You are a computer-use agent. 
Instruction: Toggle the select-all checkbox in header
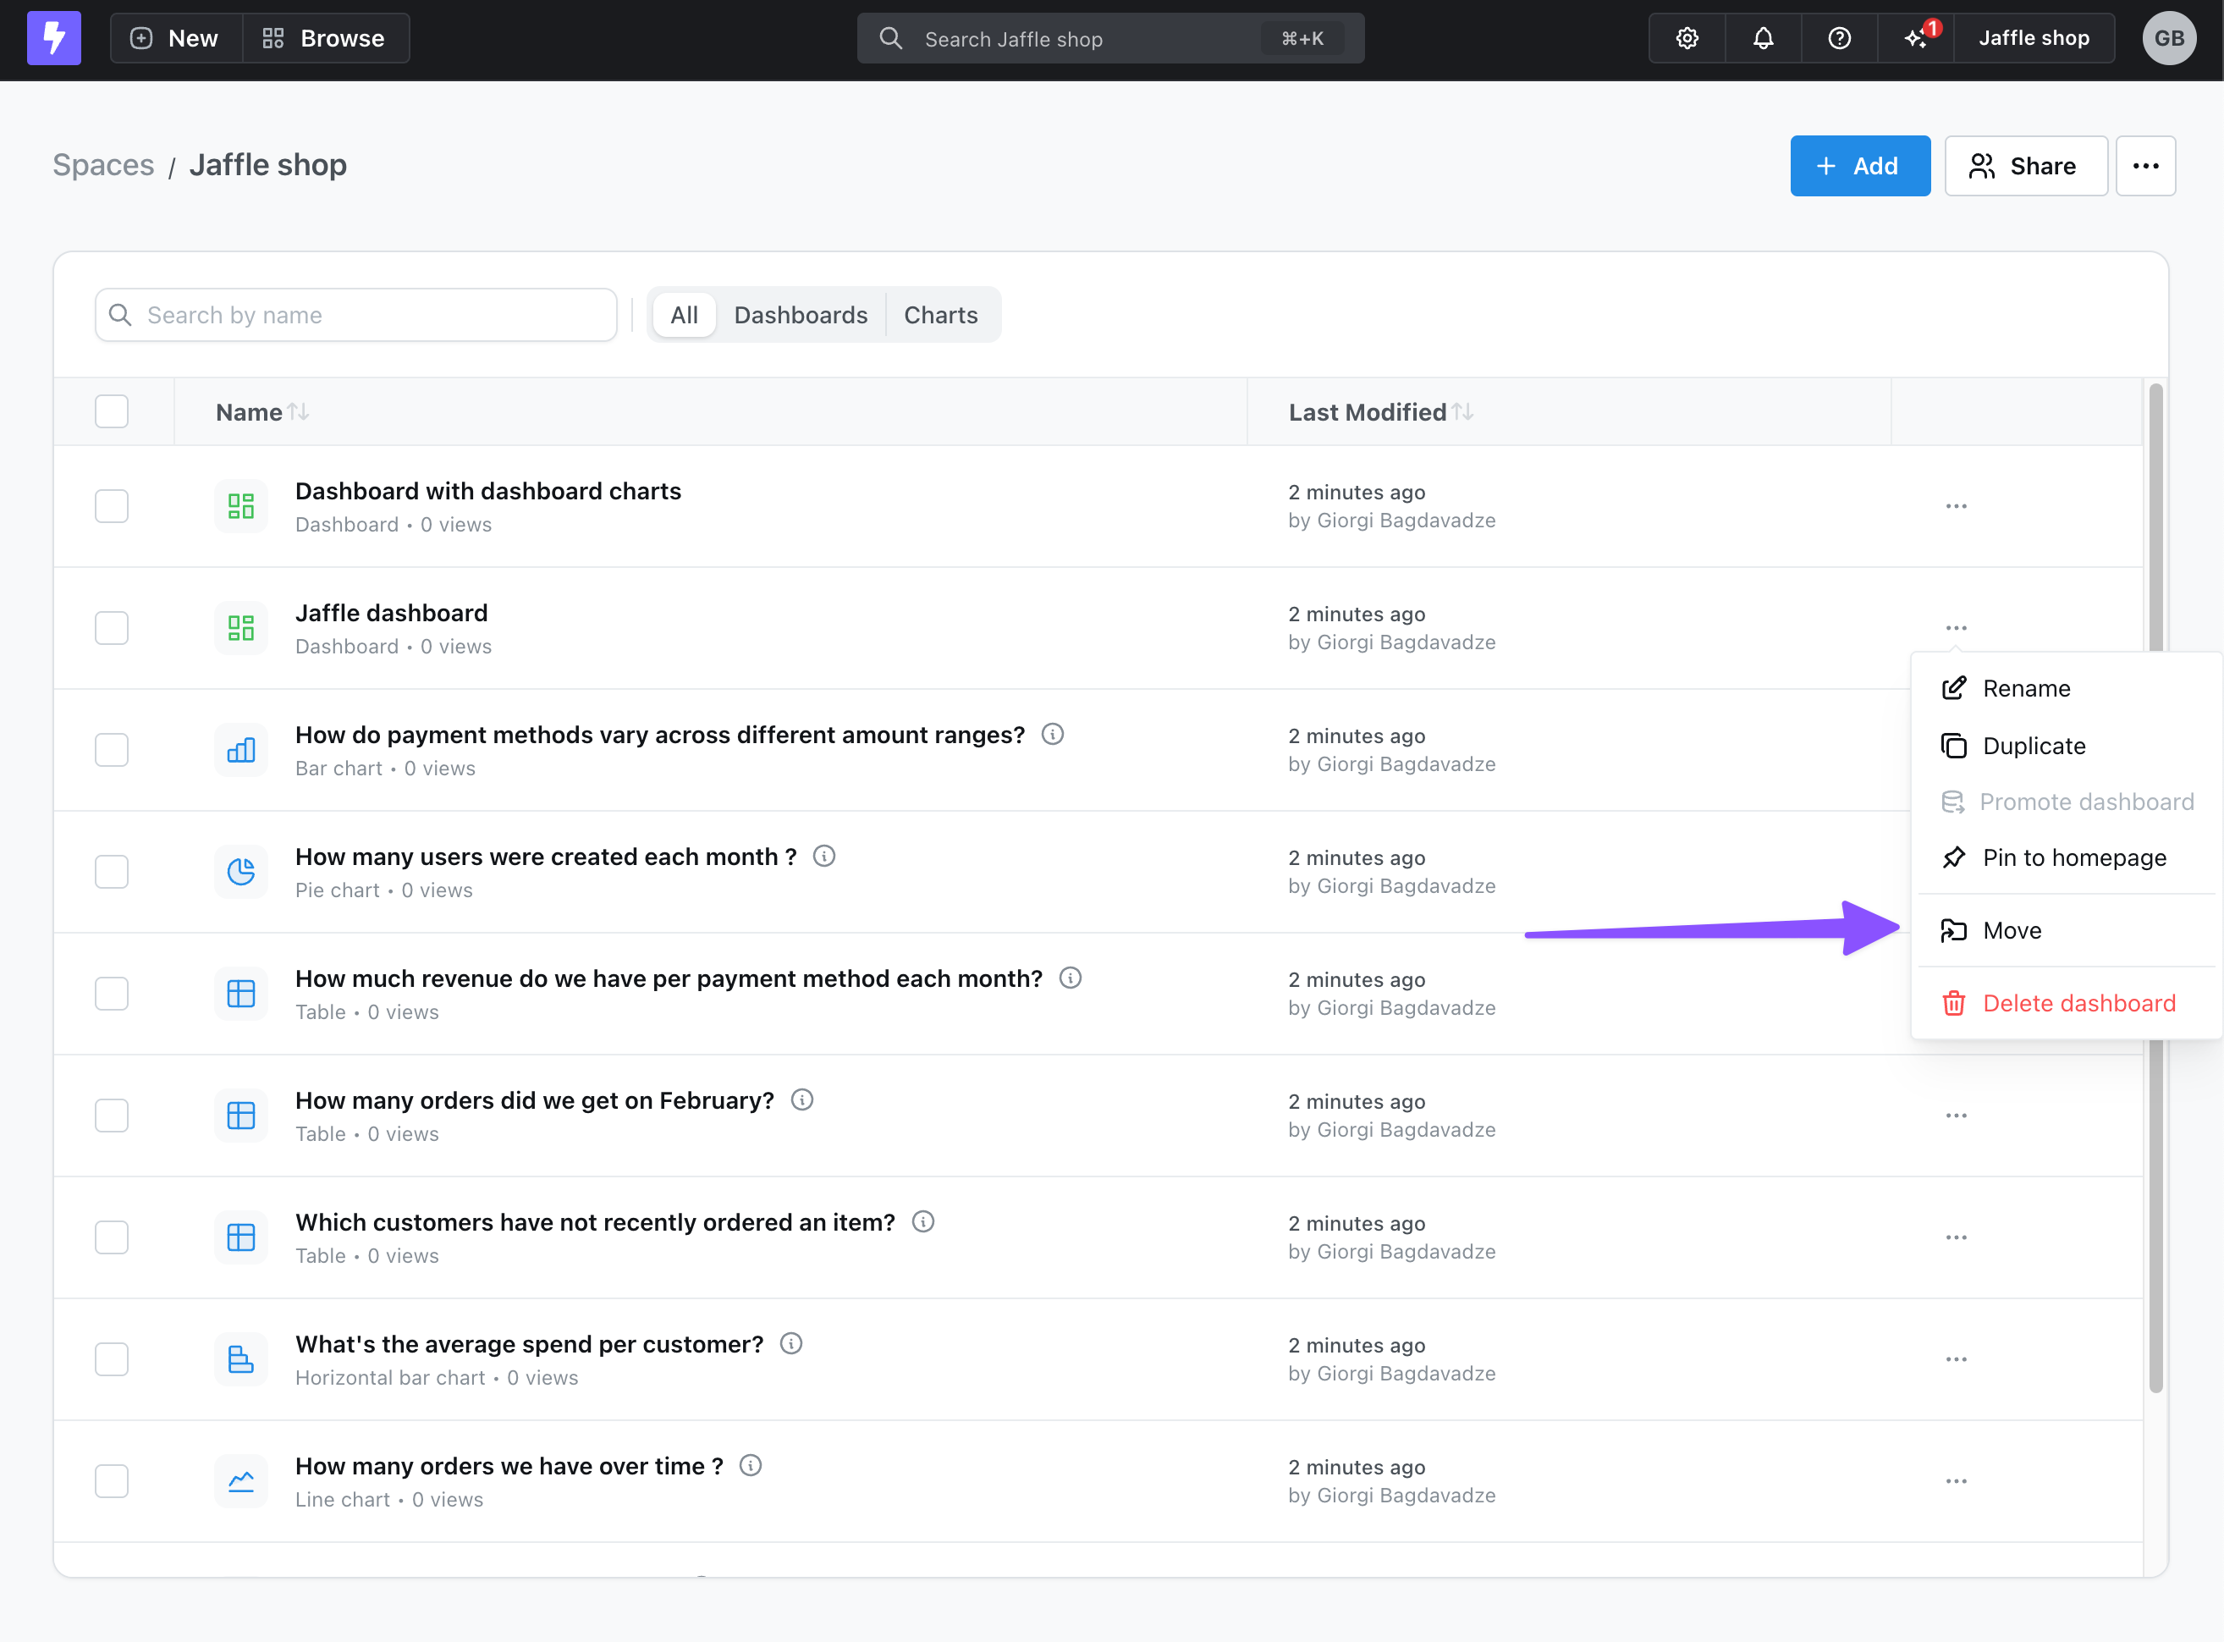(112, 411)
